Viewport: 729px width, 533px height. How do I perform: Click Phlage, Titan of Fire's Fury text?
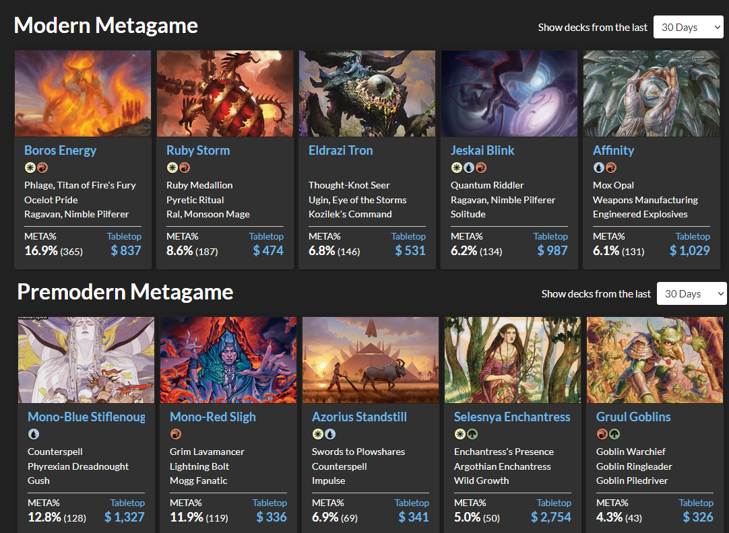point(80,185)
